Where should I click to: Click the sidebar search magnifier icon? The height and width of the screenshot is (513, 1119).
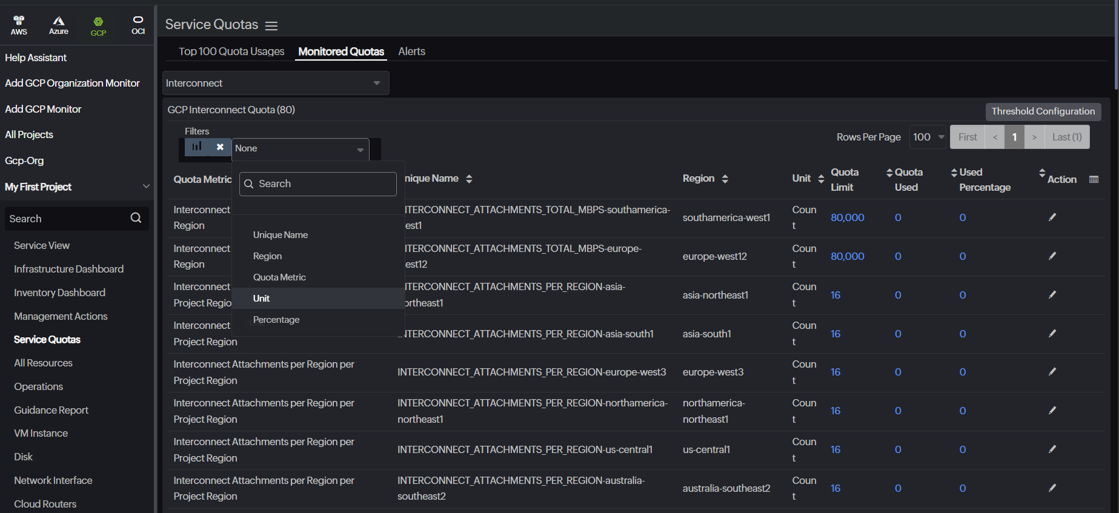(136, 218)
